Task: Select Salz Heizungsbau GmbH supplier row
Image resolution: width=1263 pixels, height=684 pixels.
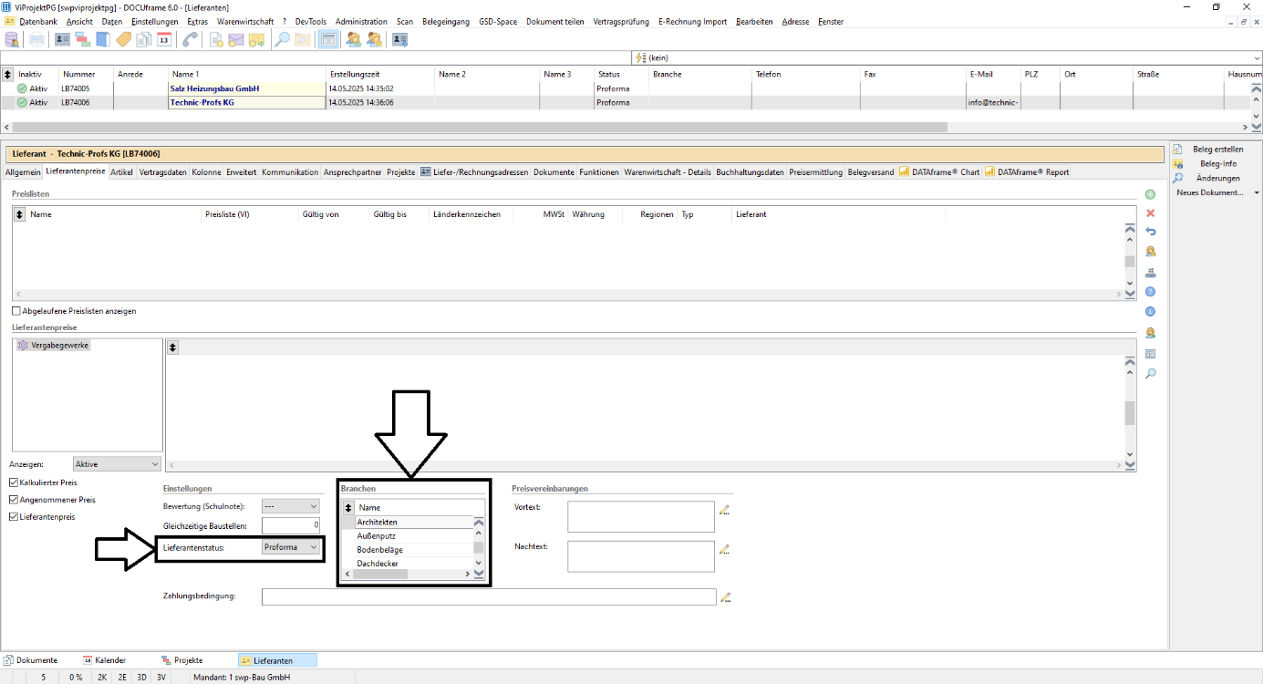Action: pyautogui.click(x=625, y=88)
